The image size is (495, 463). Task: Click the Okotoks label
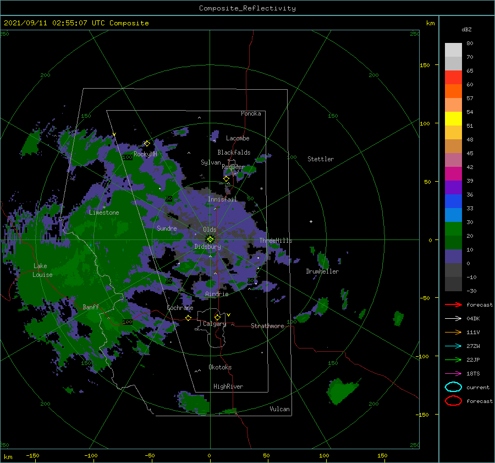point(220,367)
